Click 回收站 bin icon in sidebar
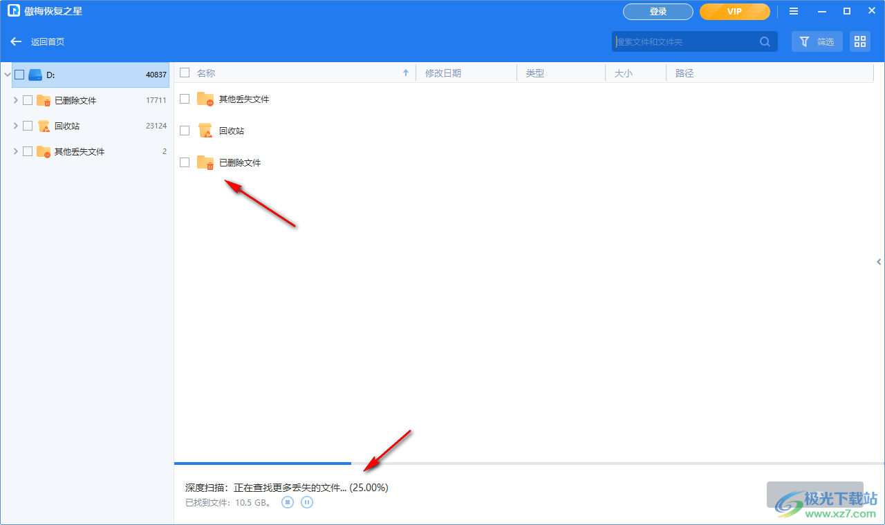This screenshot has width=885, height=525. point(44,126)
